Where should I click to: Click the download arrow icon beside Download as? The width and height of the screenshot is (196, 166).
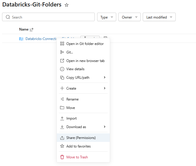coord(62,127)
